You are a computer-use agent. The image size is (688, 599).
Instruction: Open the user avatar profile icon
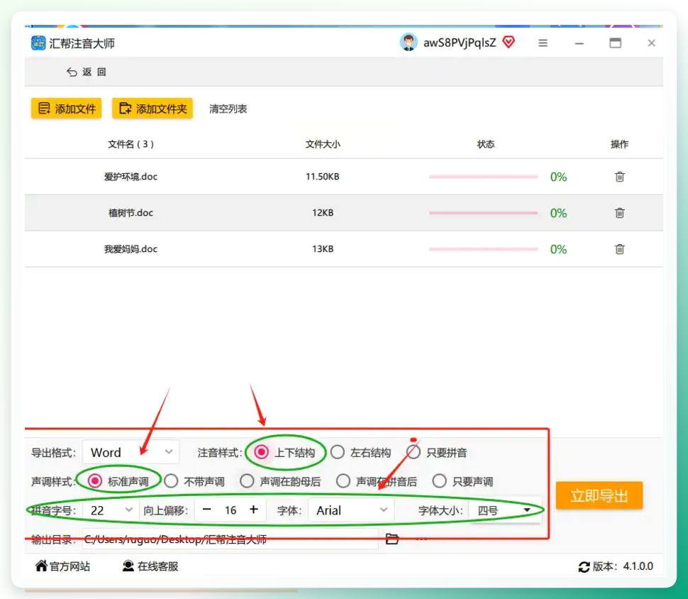pyautogui.click(x=408, y=43)
